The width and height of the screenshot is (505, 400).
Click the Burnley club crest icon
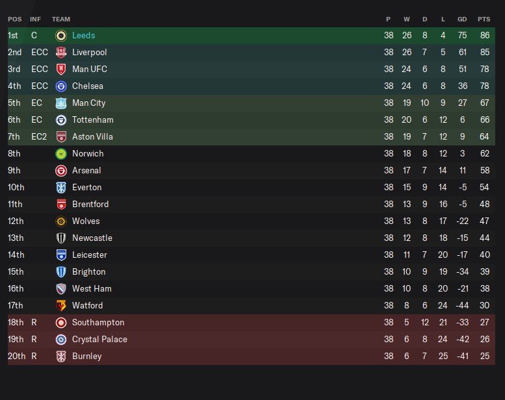pyautogui.click(x=61, y=356)
